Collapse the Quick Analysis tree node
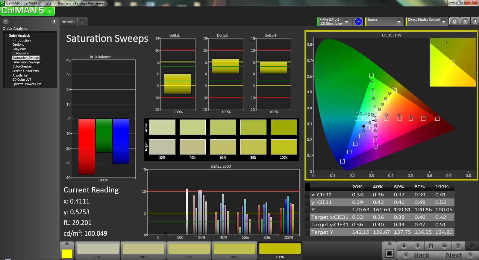Image resolution: width=479 pixels, height=260 pixels. coord(6,36)
